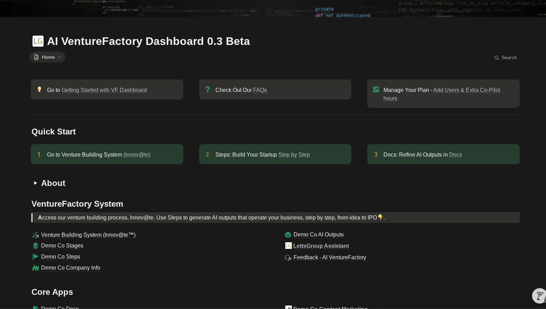The height and width of the screenshot is (309, 546).
Task: Click the floating help avatar button
Action: 539,296
